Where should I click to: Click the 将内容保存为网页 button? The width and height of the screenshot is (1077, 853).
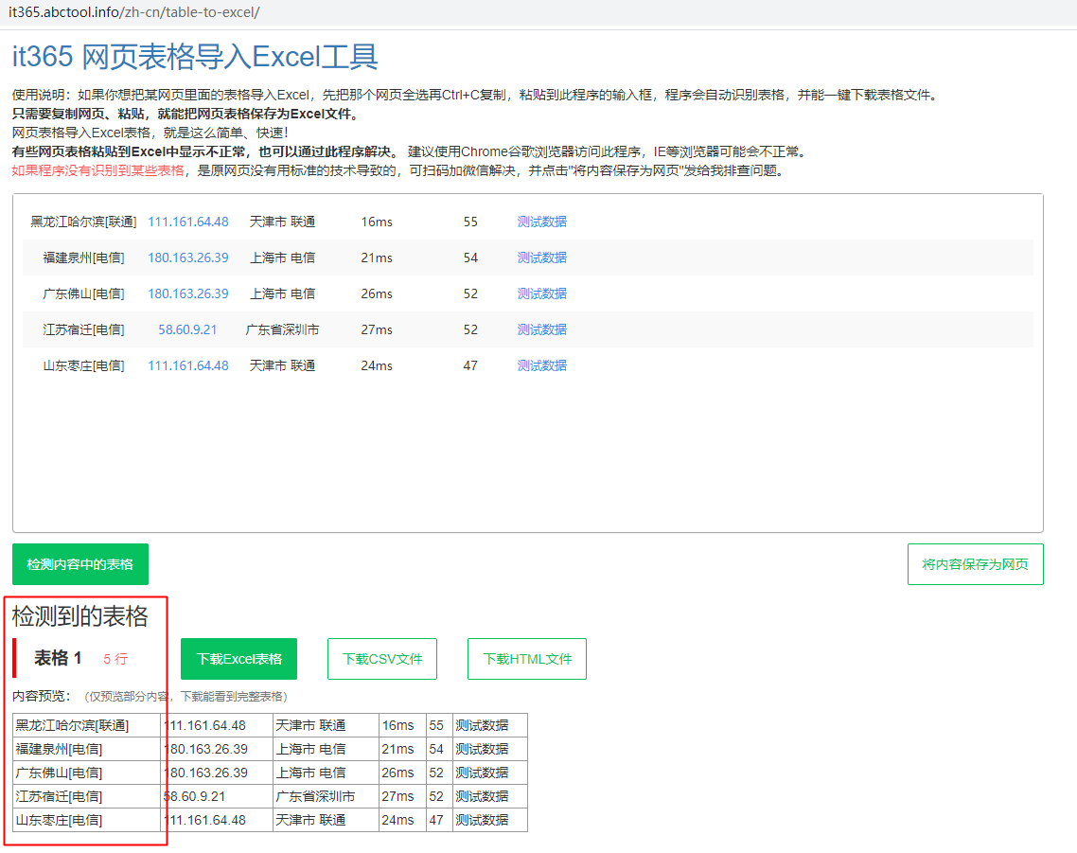(x=975, y=563)
